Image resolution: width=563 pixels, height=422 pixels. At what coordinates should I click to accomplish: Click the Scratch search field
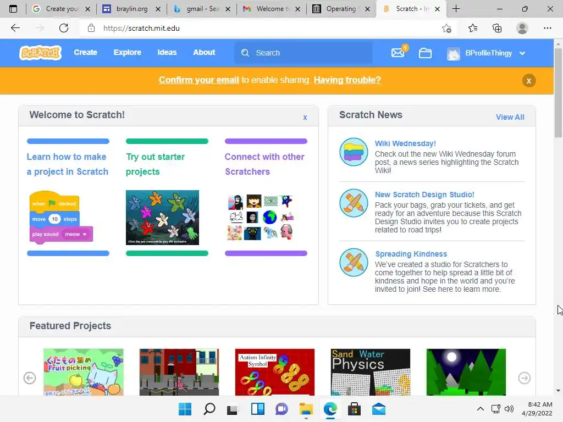[303, 53]
